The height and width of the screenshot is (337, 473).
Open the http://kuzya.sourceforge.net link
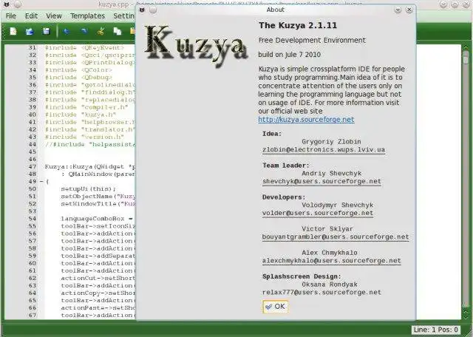306,120
